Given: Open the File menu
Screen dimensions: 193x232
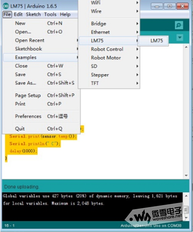Looking at the screenshot, I should coord(7,14).
